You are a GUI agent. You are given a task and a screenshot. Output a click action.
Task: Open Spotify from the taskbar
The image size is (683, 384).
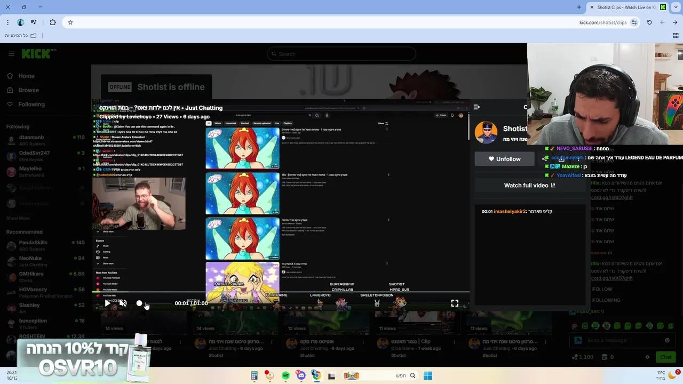click(x=285, y=375)
